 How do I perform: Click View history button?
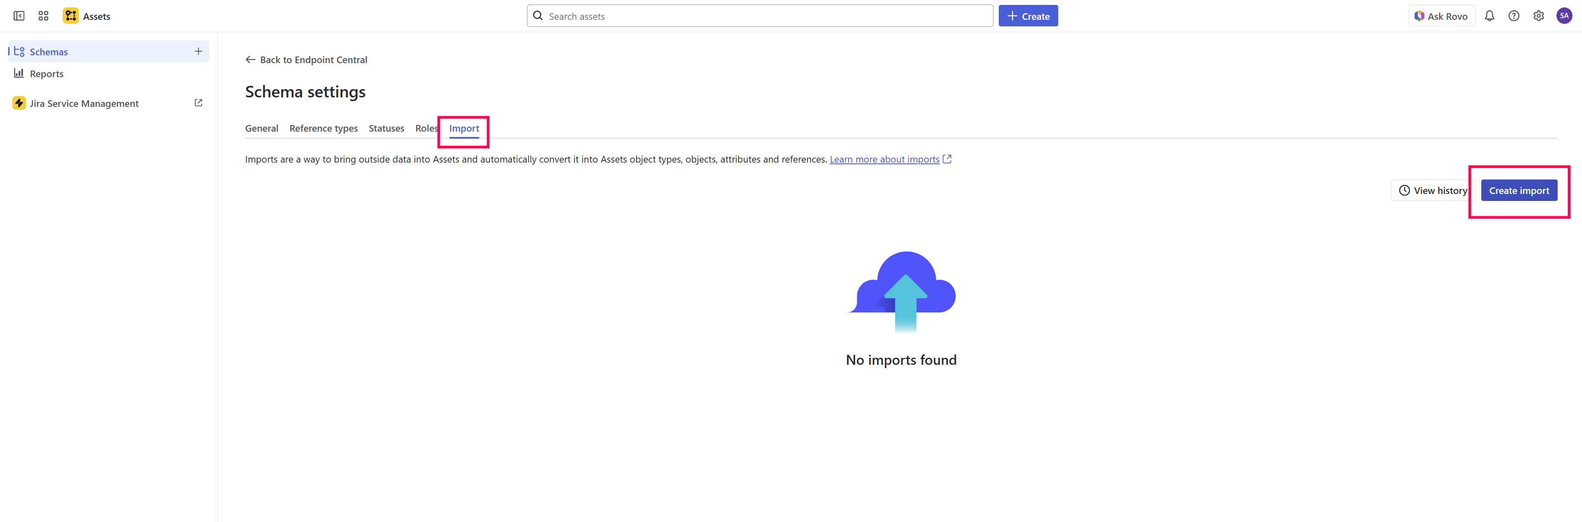(x=1432, y=190)
